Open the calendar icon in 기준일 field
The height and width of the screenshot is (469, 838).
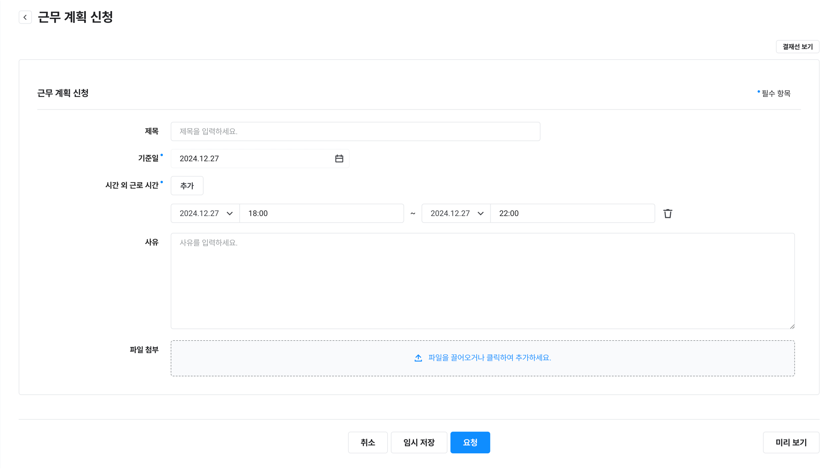tap(339, 158)
